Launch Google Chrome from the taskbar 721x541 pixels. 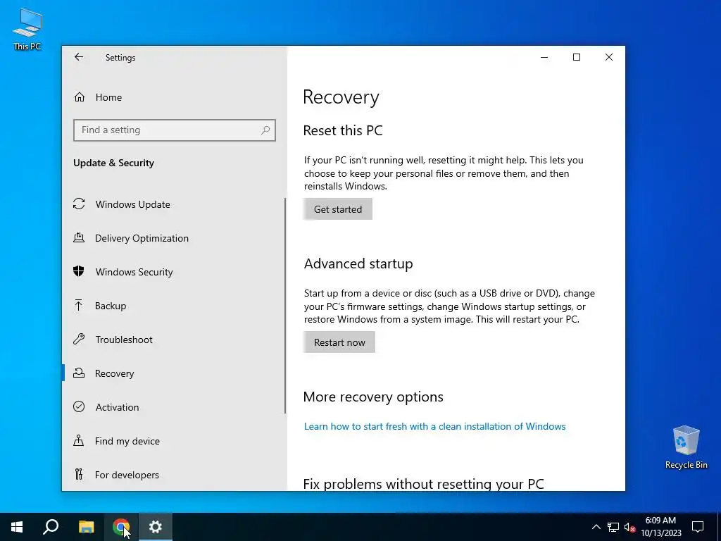coord(121,527)
